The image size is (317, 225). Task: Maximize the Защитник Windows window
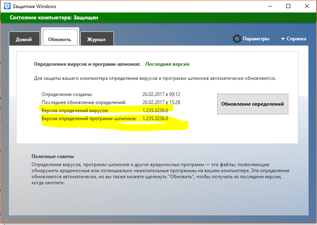pyautogui.click(x=288, y=6)
